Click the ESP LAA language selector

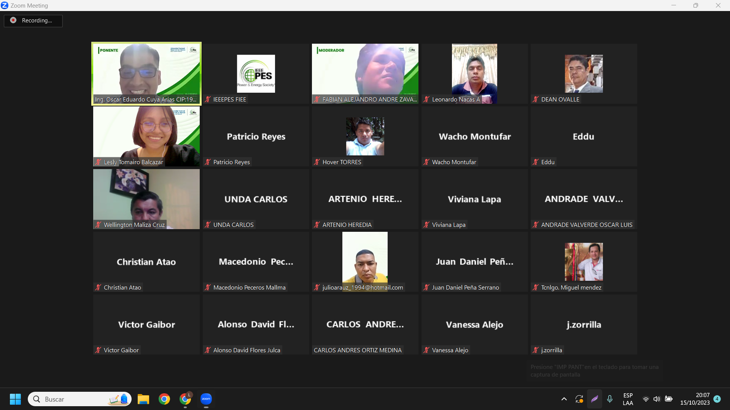pyautogui.click(x=628, y=399)
